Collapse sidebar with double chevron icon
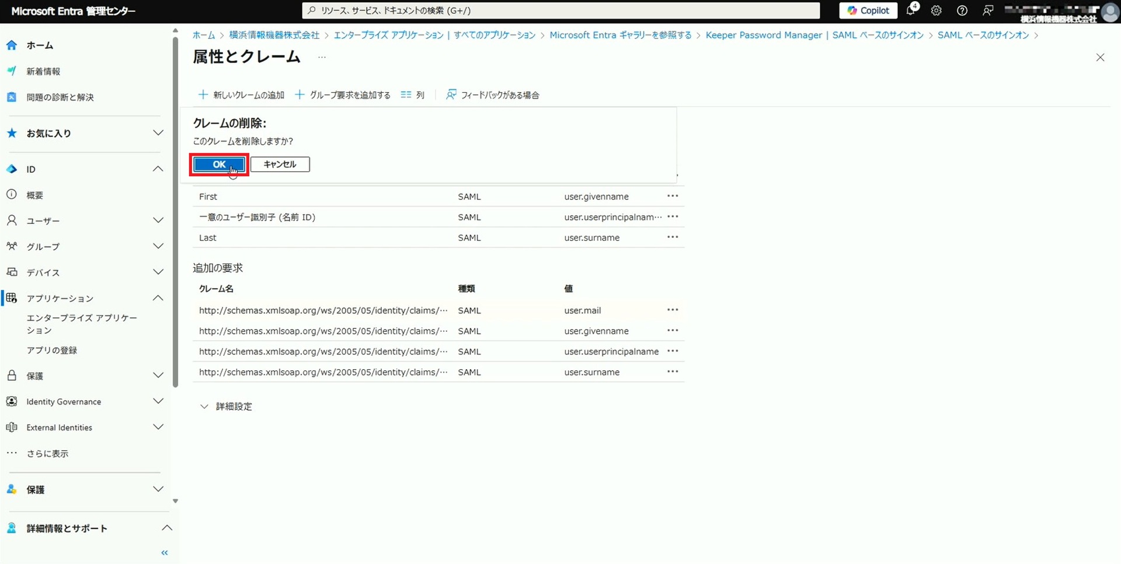1121x564 pixels. tap(165, 552)
